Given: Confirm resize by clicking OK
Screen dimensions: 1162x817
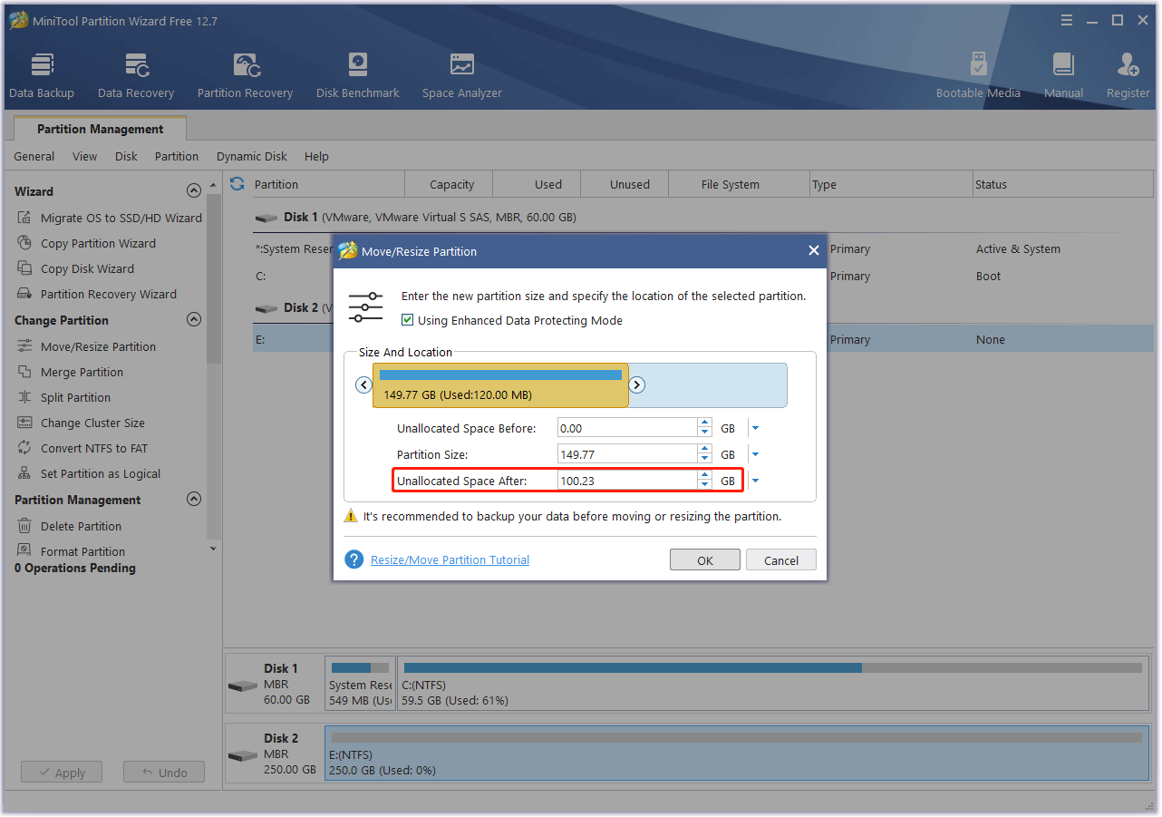Looking at the screenshot, I should pos(704,559).
